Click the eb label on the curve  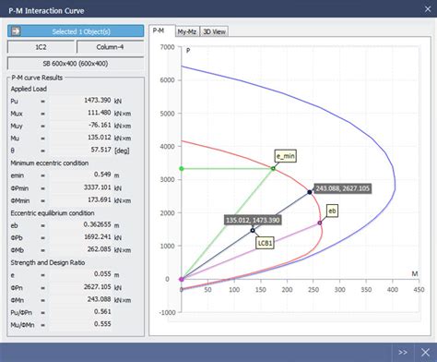pos(332,211)
